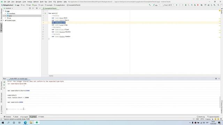Expand the manifests folder
The height and width of the screenshot is (125, 223).
pyautogui.click(x=6, y=14)
